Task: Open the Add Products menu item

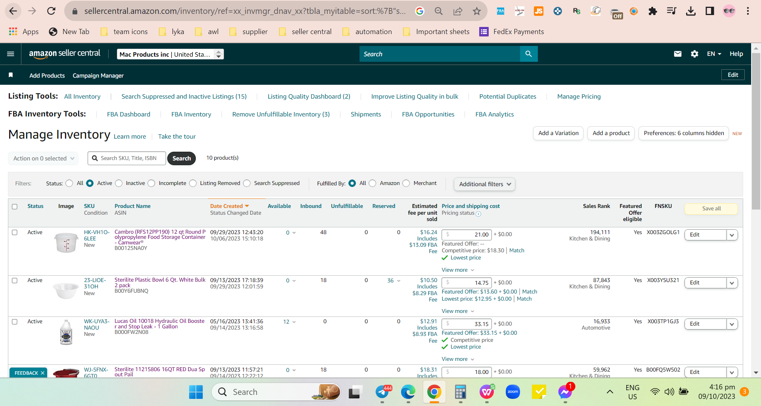Action: 47,76
